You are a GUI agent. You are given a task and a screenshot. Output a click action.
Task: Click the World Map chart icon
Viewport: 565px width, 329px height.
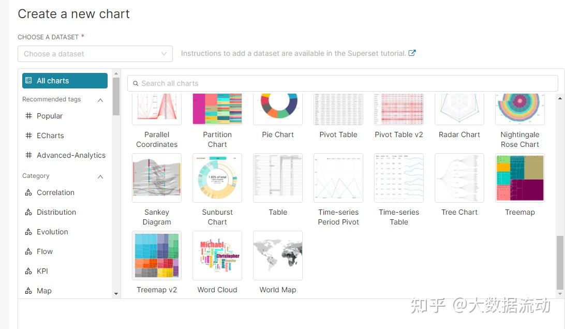277,255
